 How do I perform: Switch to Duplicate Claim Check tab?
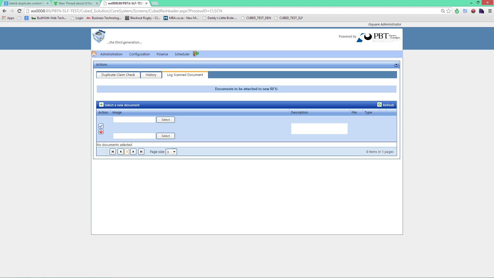coord(118,75)
